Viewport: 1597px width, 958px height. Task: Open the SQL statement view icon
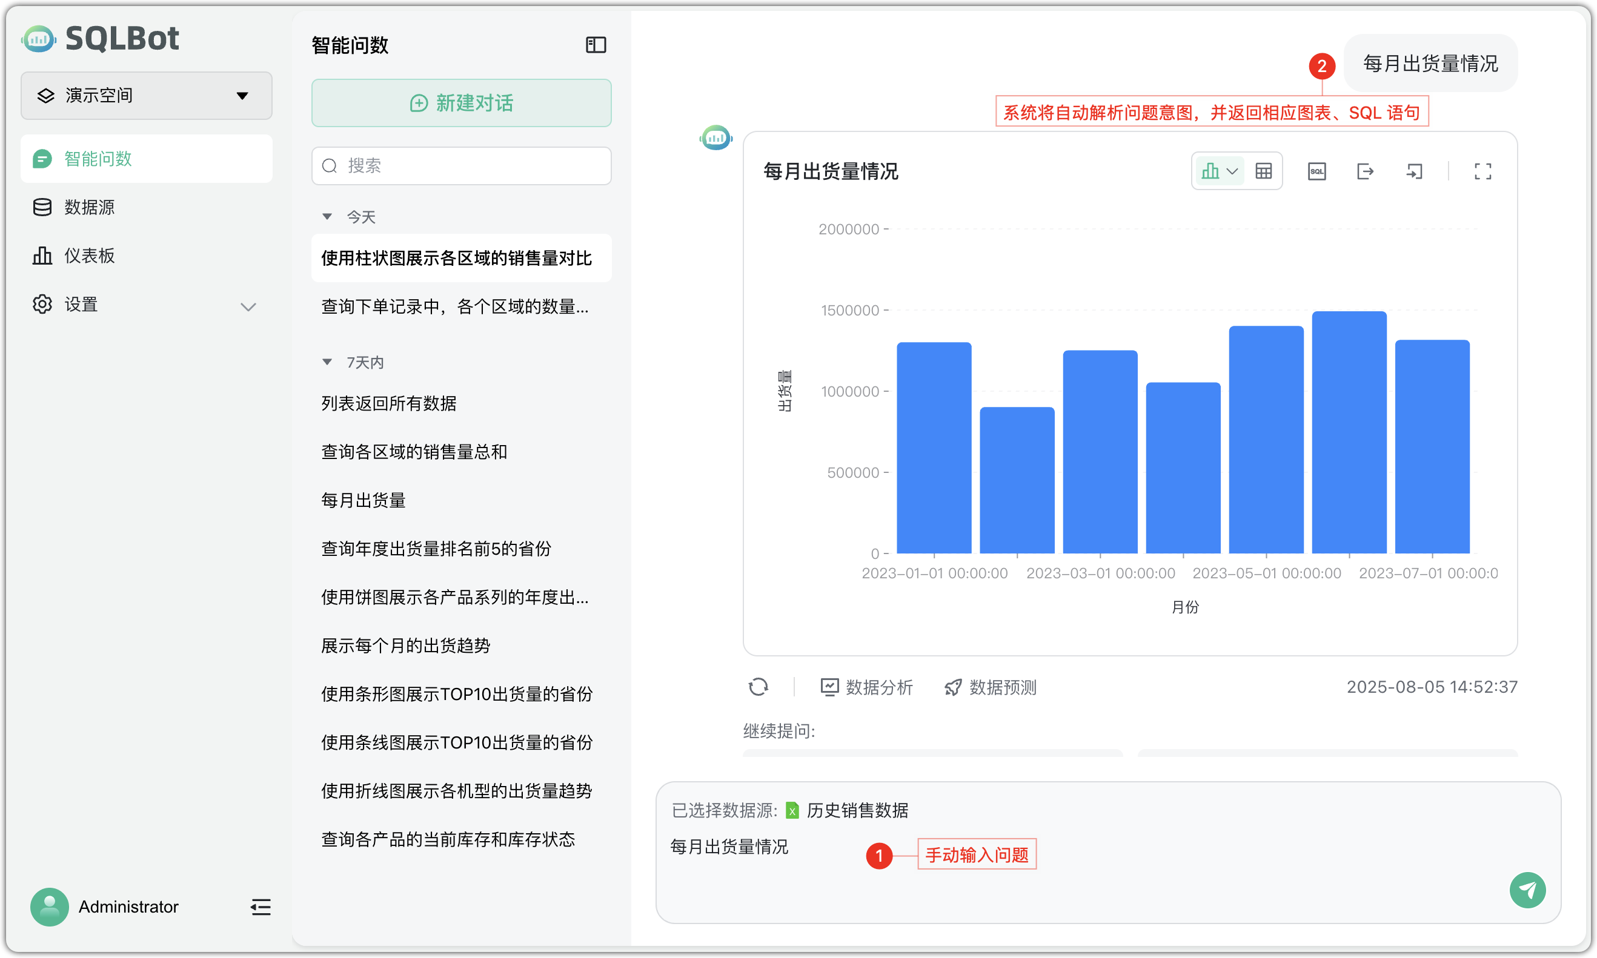pyautogui.click(x=1316, y=170)
